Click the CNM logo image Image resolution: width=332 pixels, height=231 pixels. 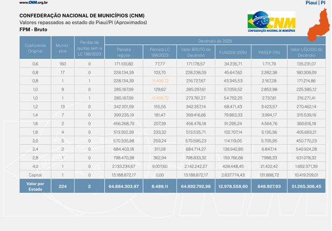point(271,22)
